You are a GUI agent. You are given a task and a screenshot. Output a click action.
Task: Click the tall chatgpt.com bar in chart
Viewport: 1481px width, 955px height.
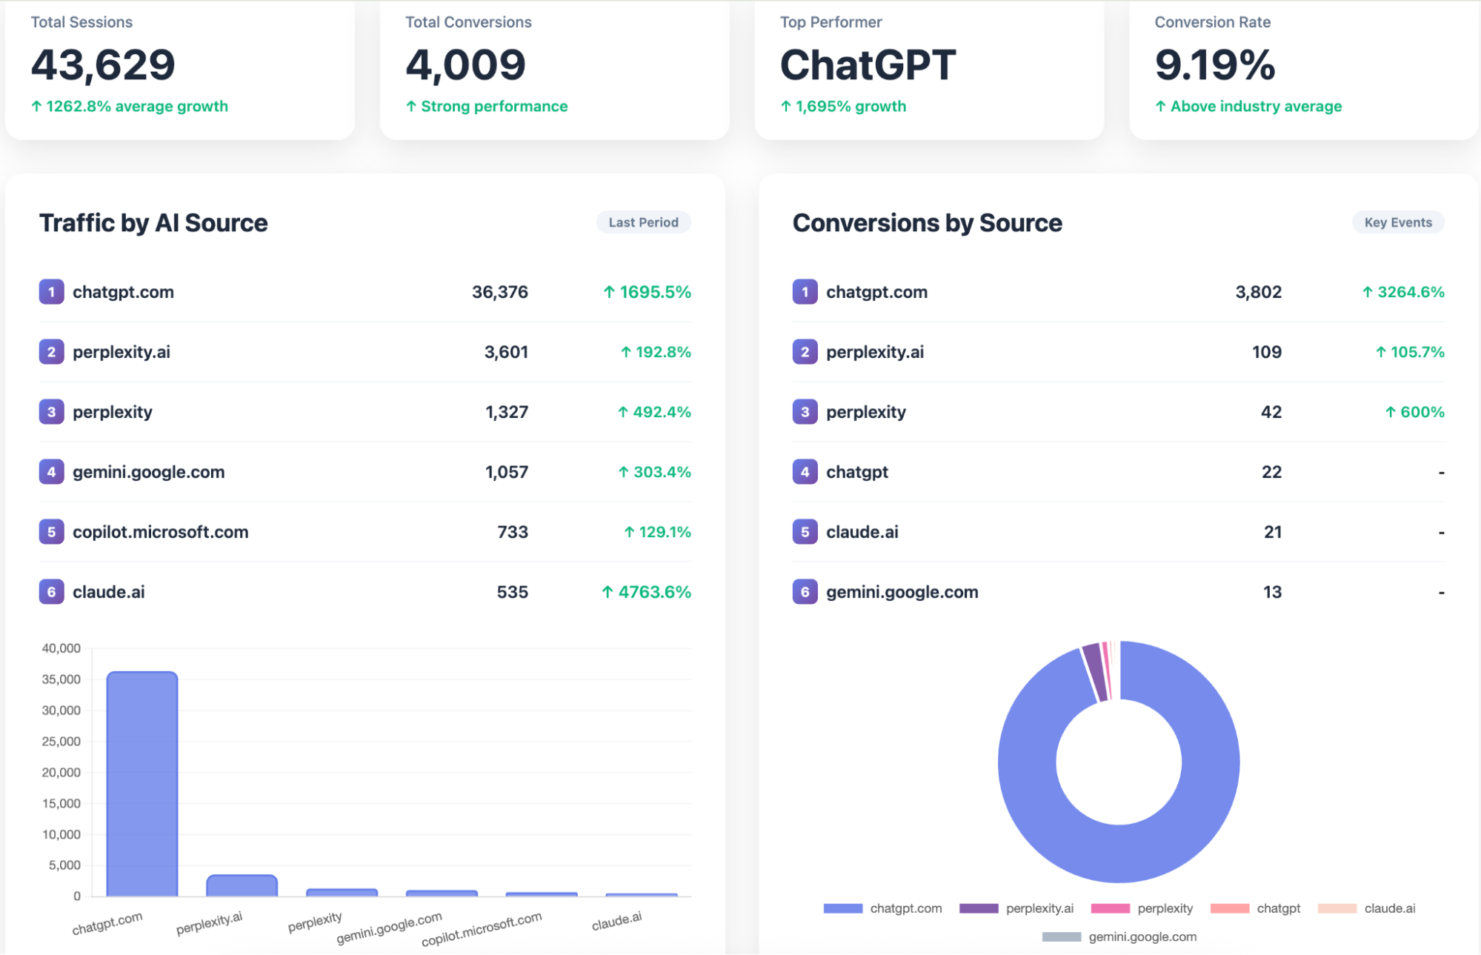pos(142,784)
